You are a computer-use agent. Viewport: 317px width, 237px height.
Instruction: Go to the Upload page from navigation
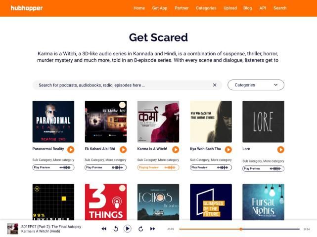(x=230, y=8)
